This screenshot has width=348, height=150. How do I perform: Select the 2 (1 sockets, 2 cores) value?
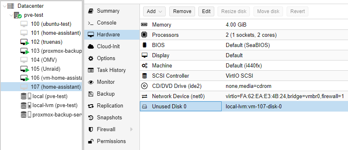tap(251, 35)
